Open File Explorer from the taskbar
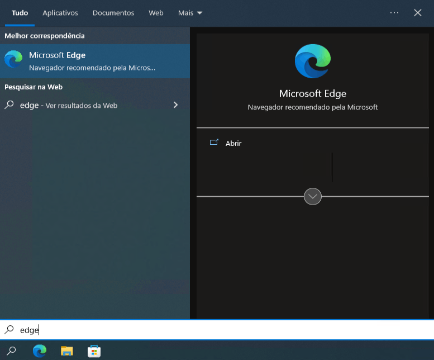The width and height of the screenshot is (434, 360). point(66,351)
